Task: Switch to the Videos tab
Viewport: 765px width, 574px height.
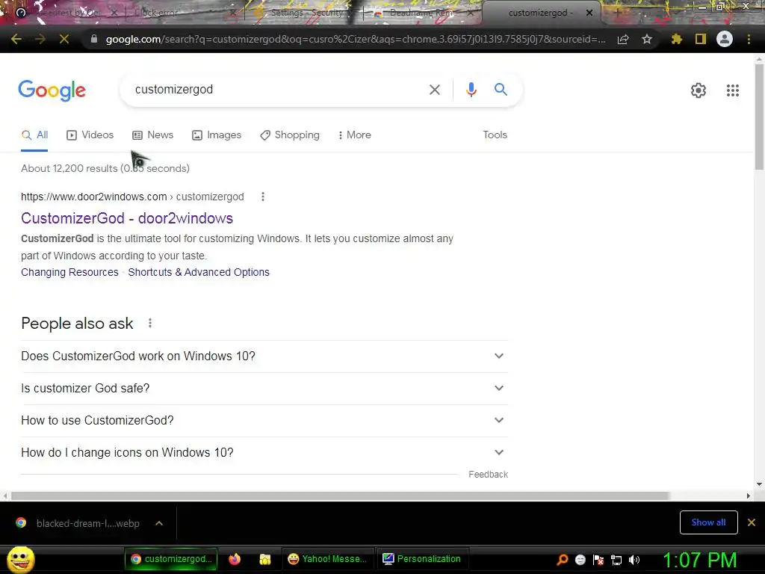Action: pyautogui.click(x=90, y=135)
